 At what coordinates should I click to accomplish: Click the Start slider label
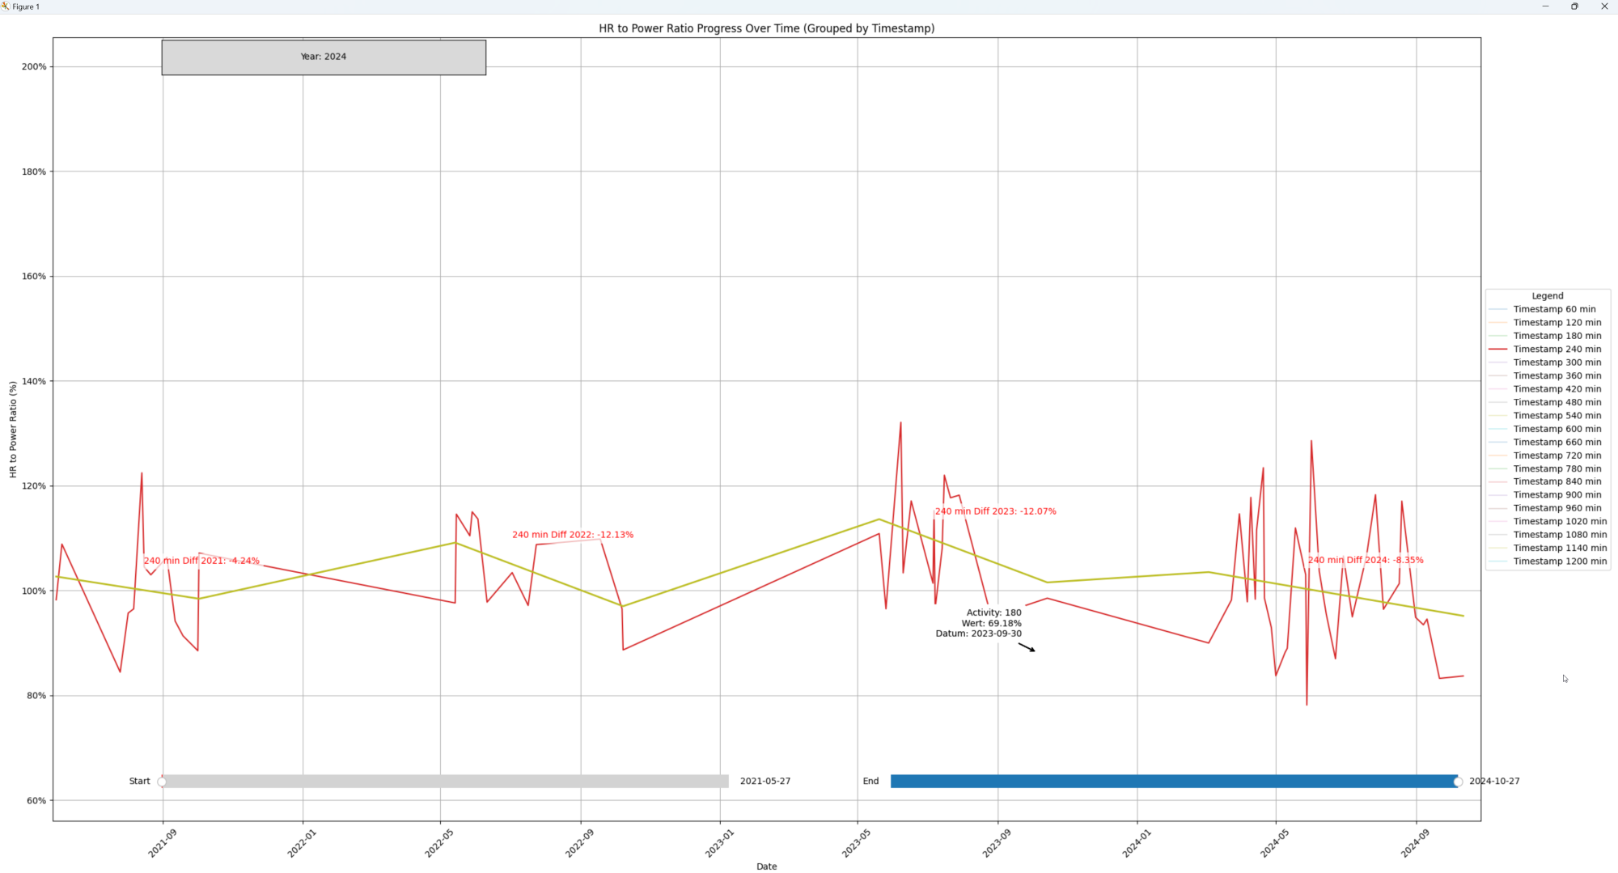point(139,782)
